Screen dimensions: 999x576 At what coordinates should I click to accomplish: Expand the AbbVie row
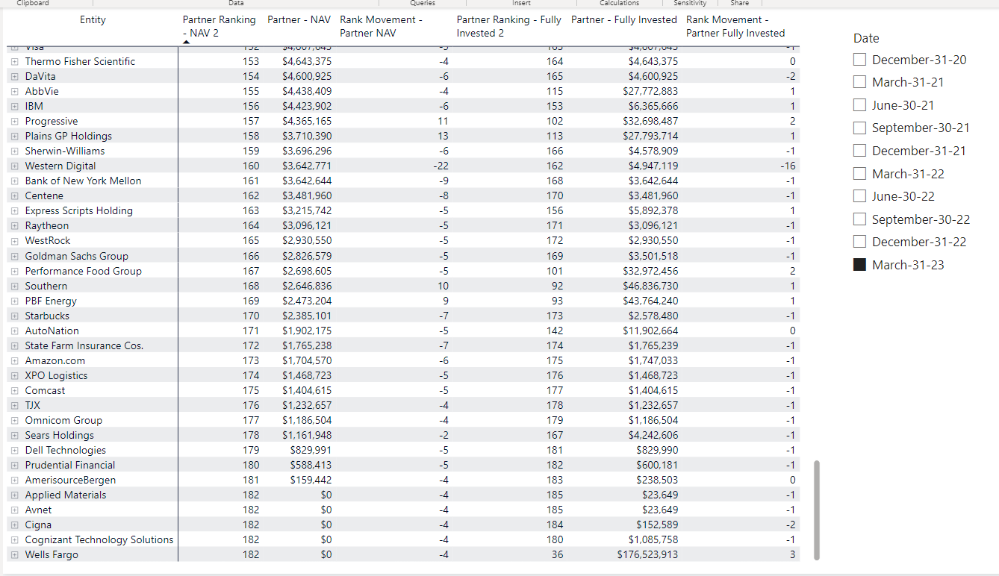(14, 91)
